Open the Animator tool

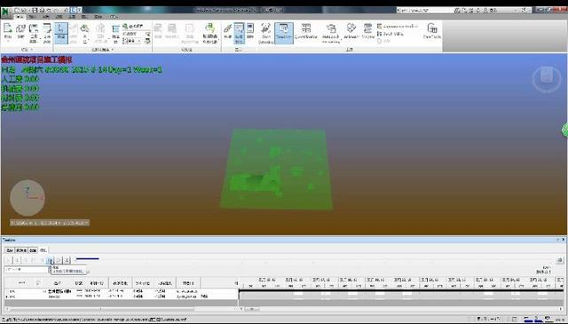[351, 32]
